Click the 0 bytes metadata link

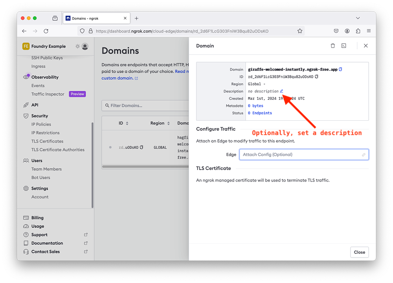(x=255, y=106)
